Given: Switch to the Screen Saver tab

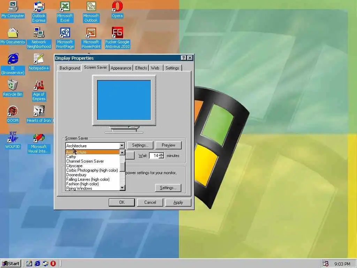Looking at the screenshot, I should pos(96,67).
